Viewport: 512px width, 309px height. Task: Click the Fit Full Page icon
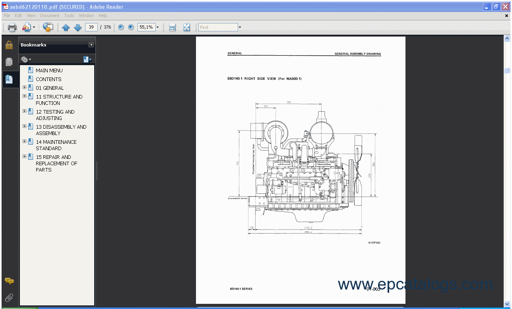(x=186, y=27)
